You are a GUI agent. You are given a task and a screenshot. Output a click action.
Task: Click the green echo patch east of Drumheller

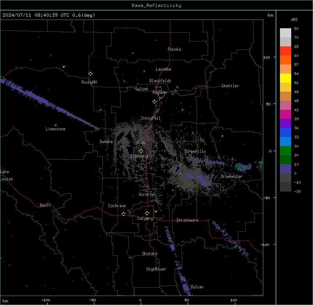(x=243, y=166)
